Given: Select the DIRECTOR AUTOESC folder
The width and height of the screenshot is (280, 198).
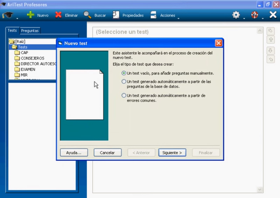Looking at the screenshot, I should [x=38, y=64].
